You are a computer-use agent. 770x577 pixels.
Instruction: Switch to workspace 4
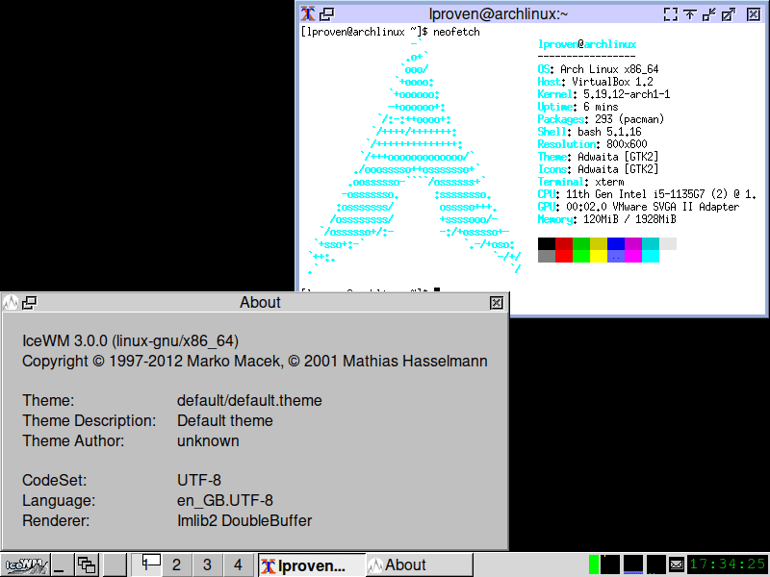point(238,564)
